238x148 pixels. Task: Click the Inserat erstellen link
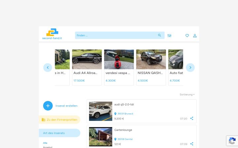pyautogui.click(x=66, y=106)
